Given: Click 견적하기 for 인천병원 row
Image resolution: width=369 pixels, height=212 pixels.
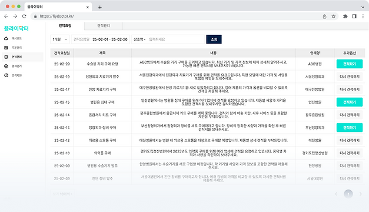Looking at the screenshot, I should click(x=350, y=102).
